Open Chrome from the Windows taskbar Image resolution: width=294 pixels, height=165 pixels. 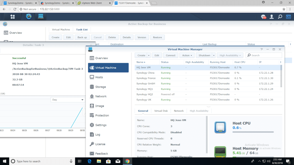127,161
